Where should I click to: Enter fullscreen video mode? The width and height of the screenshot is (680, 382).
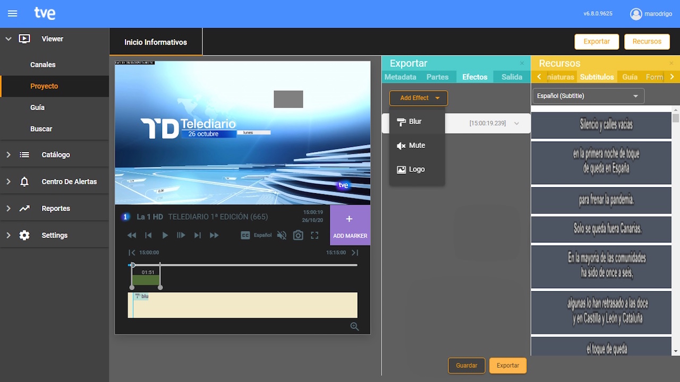click(x=314, y=235)
